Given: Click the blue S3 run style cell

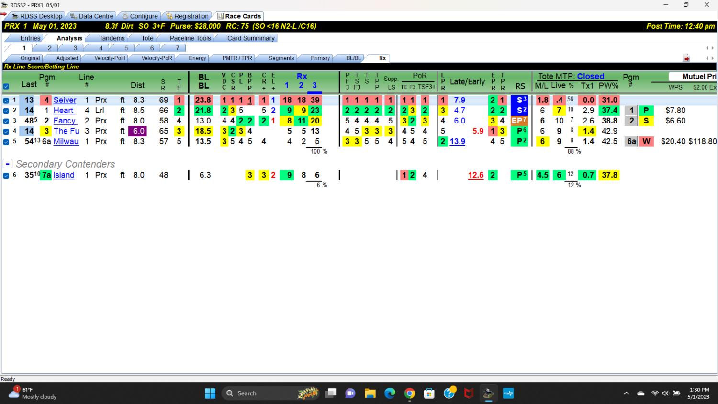Looking at the screenshot, I should pyautogui.click(x=519, y=100).
